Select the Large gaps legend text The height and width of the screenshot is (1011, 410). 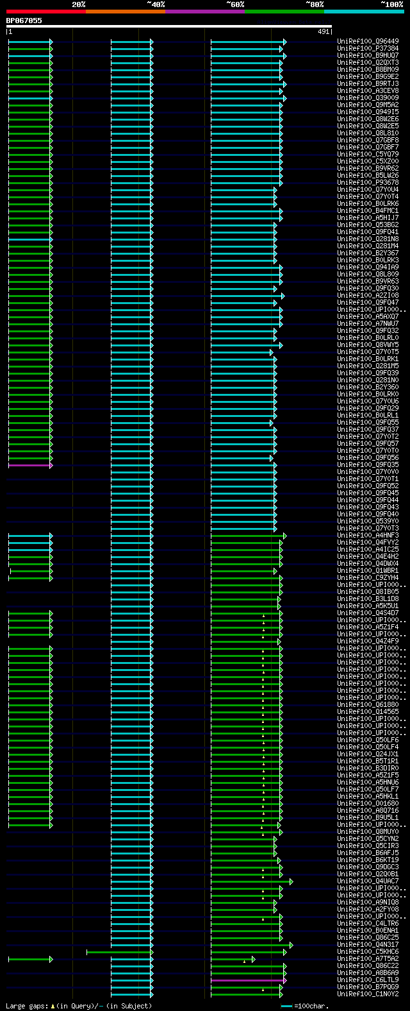(x=79, y=1006)
